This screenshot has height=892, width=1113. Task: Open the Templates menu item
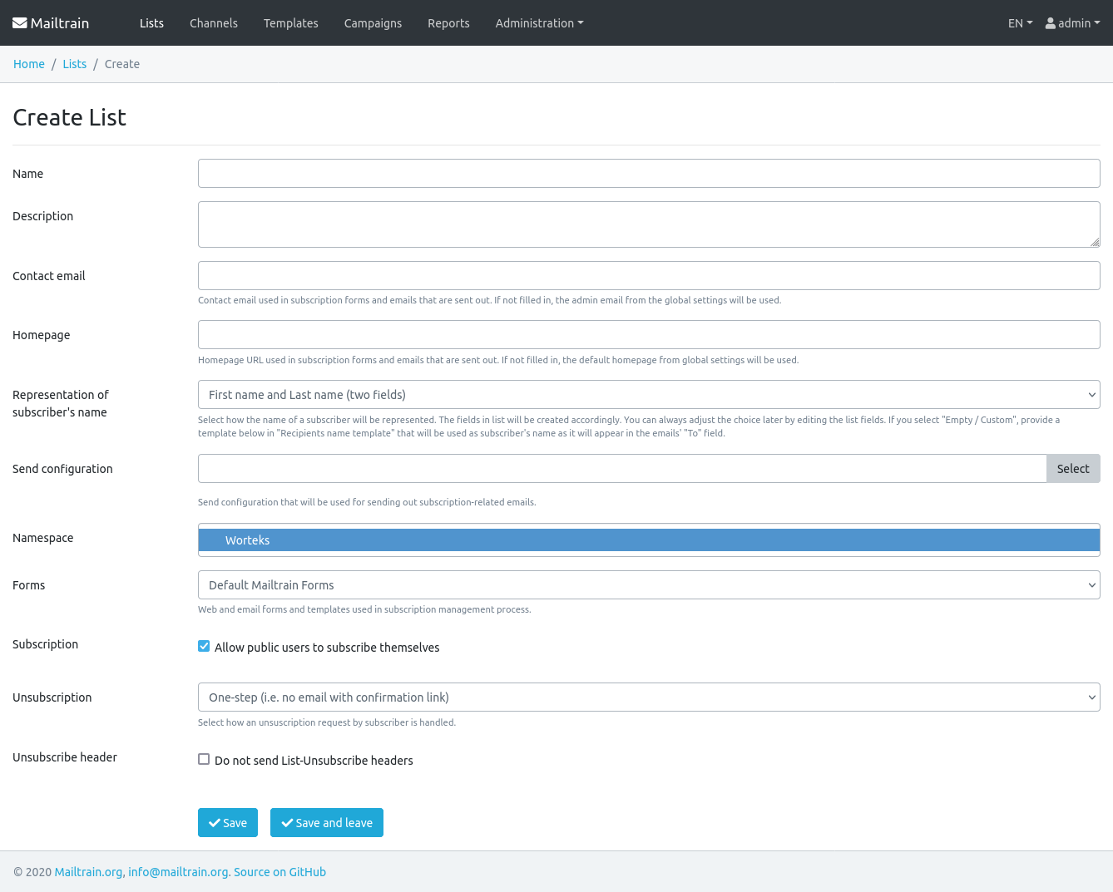click(x=291, y=23)
